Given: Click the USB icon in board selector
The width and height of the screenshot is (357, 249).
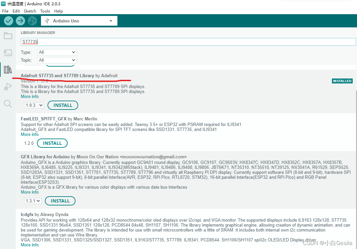Looking at the screenshot, I should coord(47,21).
